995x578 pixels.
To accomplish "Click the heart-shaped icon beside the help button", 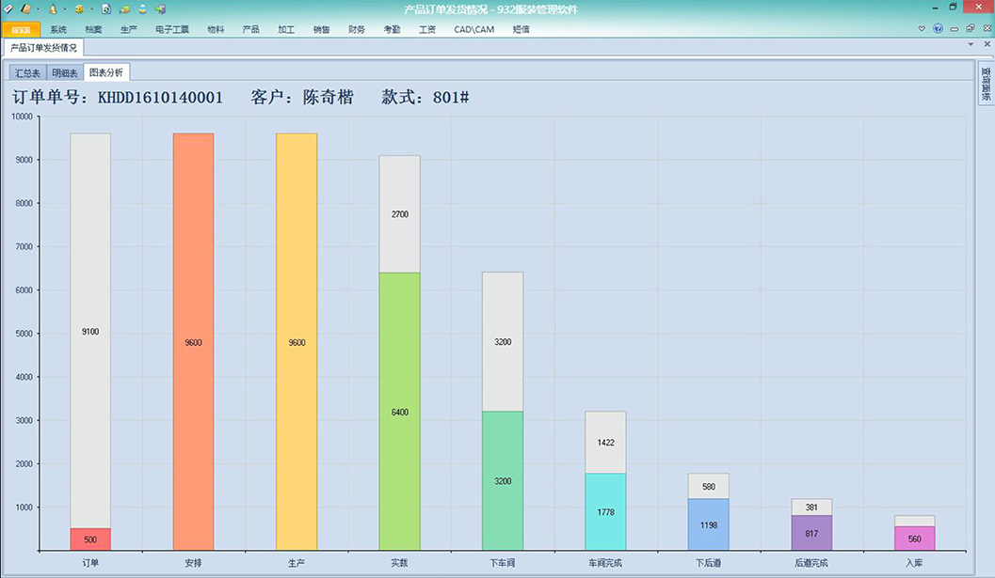I will (923, 29).
